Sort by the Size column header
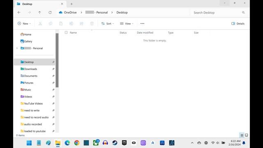 click(x=196, y=32)
